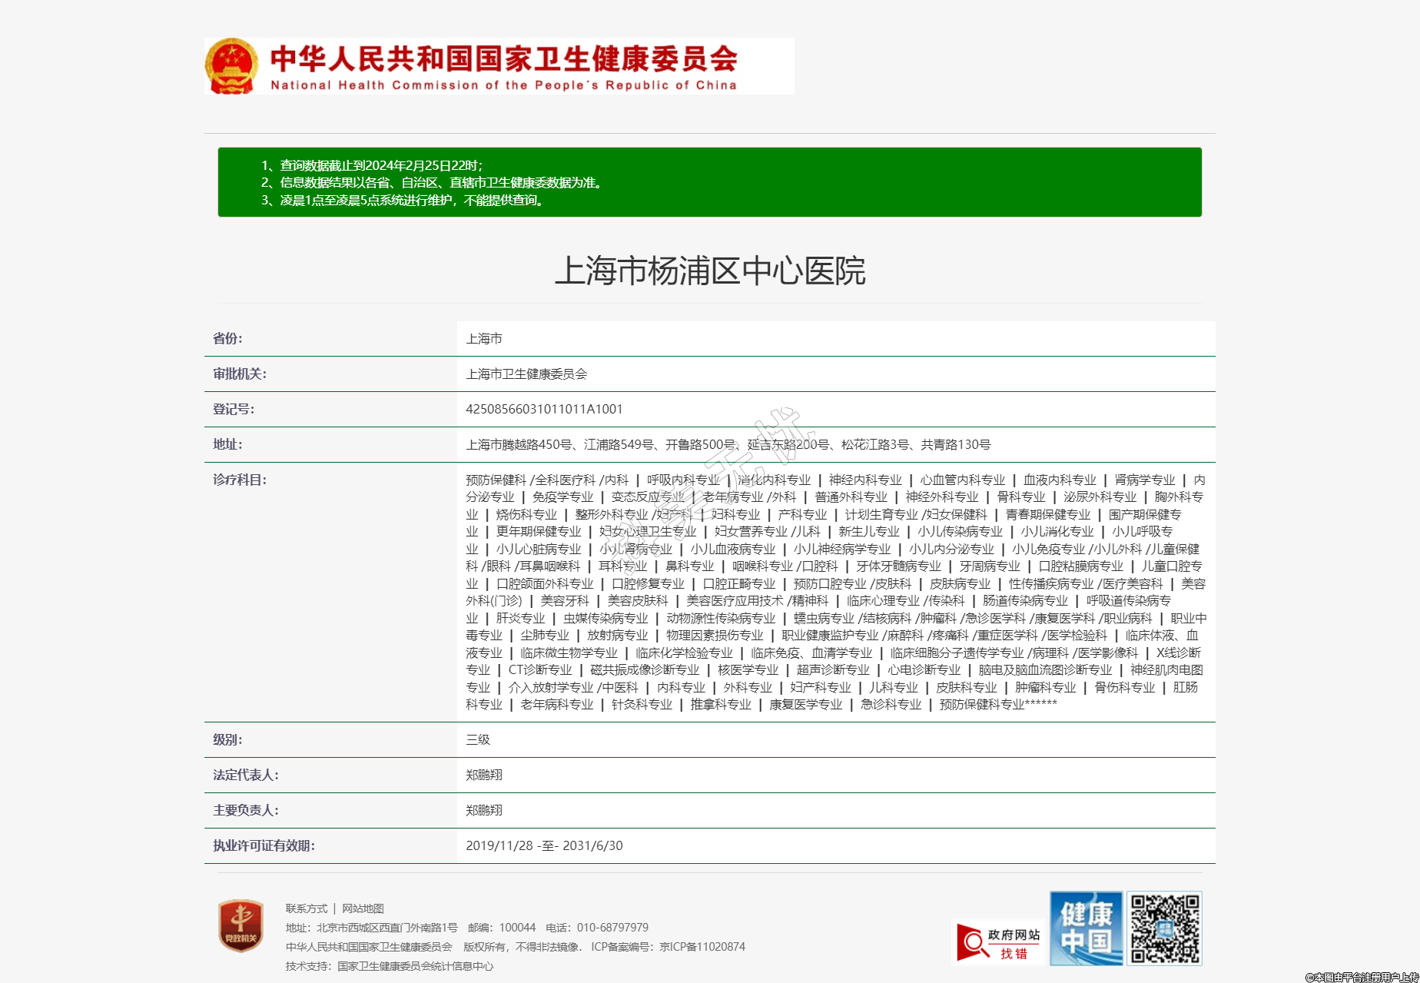1420x983 pixels.
Task: Open the 联系方式 link
Action: coord(306,908)
